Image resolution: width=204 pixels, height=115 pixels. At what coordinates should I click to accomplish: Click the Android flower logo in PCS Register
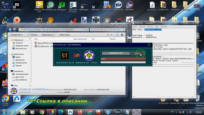click(89, 55)
